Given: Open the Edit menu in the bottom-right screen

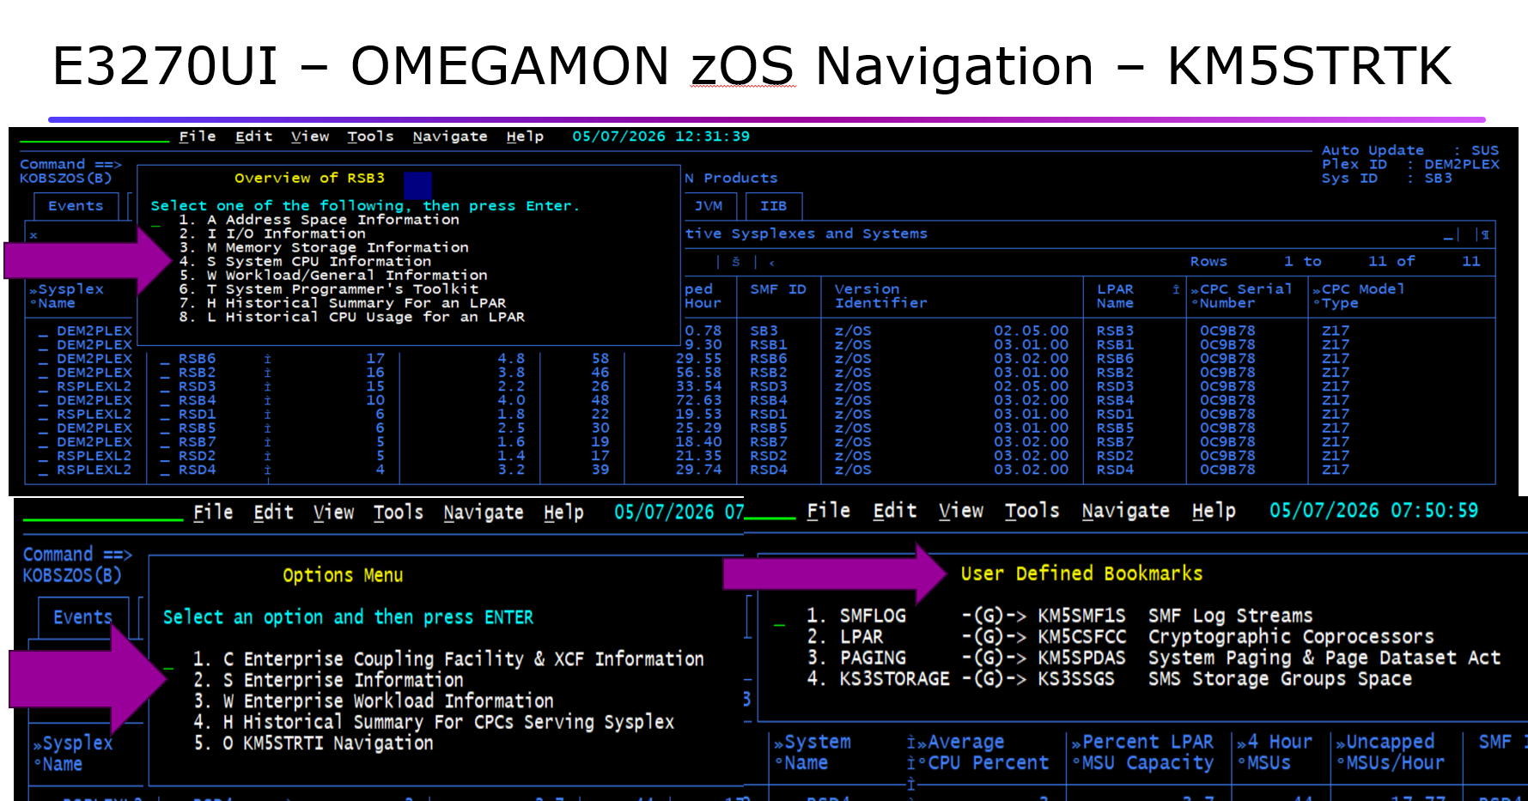Looking at the screenshot, I should click(895, 511).
